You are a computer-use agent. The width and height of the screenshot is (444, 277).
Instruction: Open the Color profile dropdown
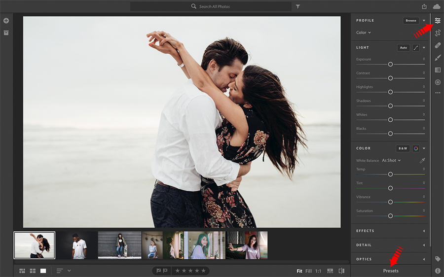[x=364, y=33]
